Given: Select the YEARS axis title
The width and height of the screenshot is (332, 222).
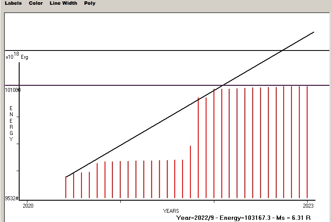Looking at the screenshot, I should (171, 211).
